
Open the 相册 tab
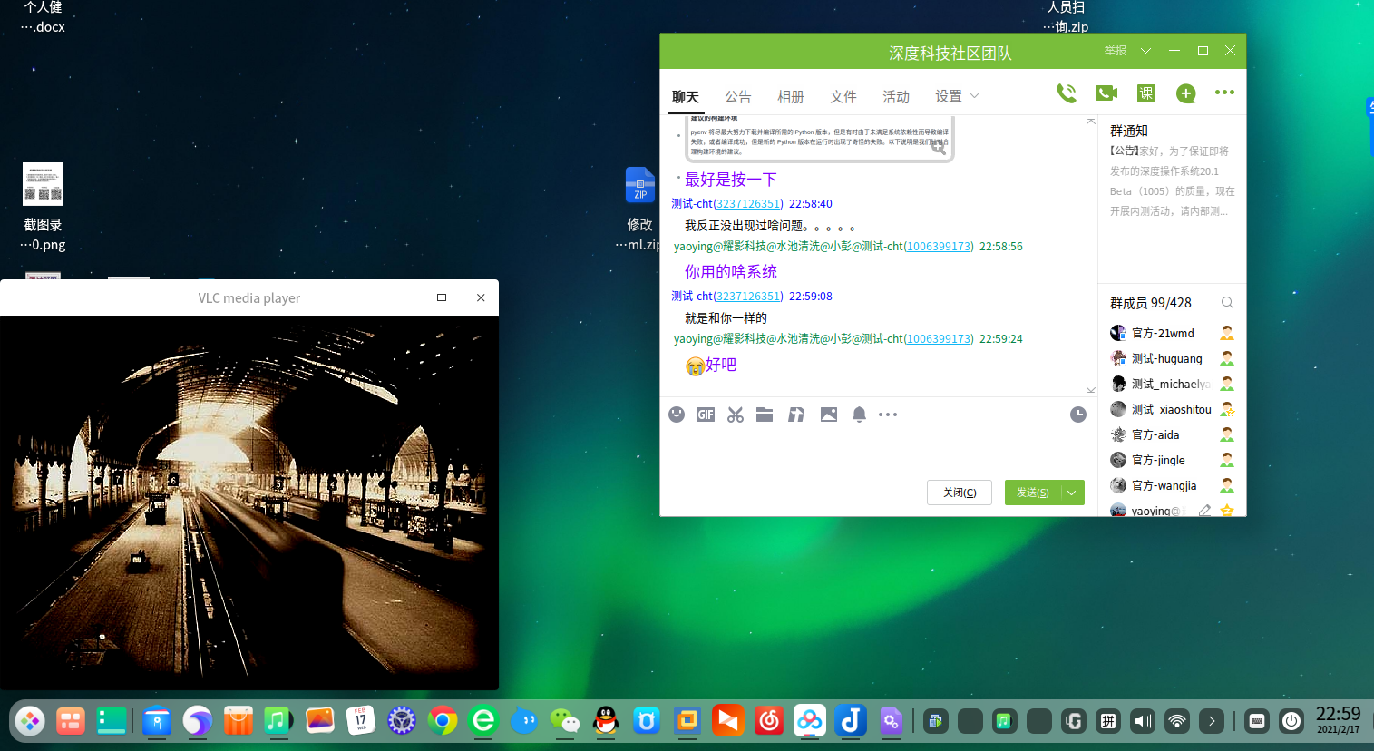[791, 97]
